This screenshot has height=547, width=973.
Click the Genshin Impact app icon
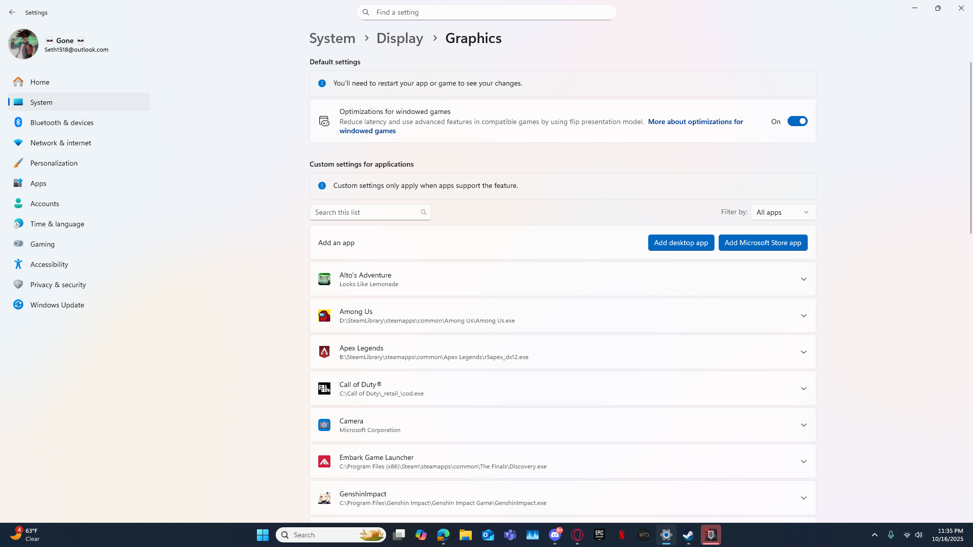point(324,498)
